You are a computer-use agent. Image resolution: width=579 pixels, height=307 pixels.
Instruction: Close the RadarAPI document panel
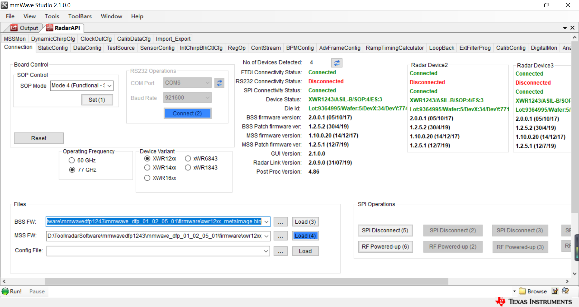point(572,28)
